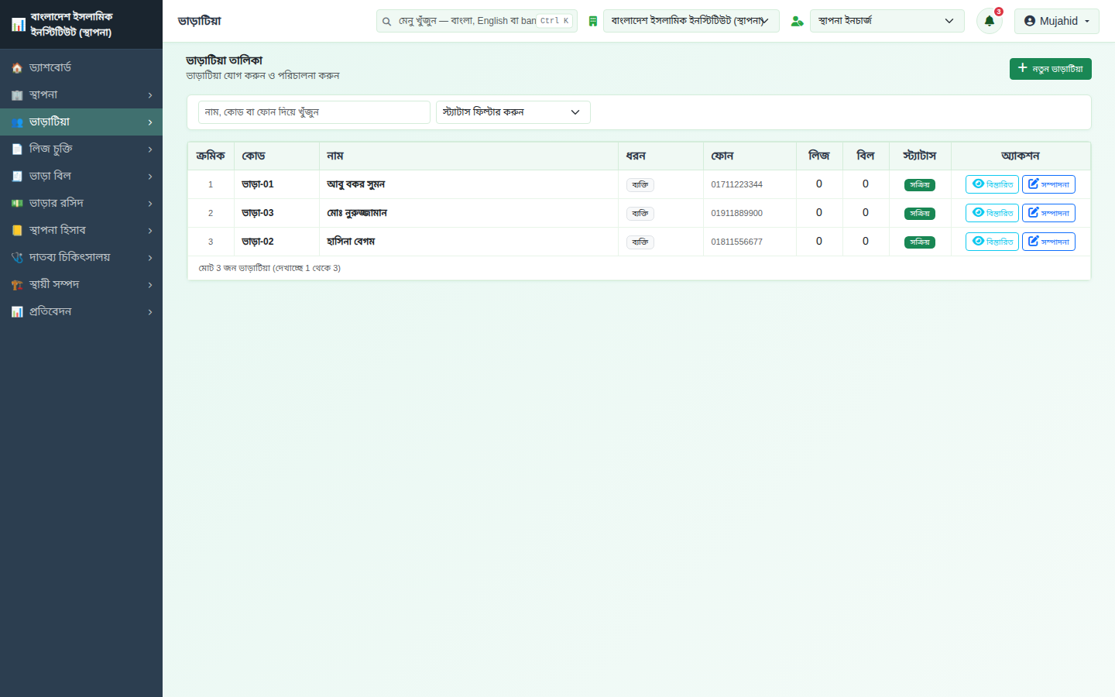Screen dimensions: 1115x697
Task: Open লিজ চুক্তি sidebar menu
Action: pos(81,149)
